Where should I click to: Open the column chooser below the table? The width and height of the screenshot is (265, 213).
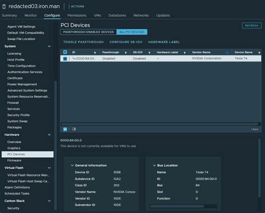point(74,129)
